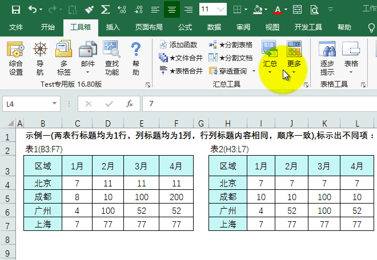Screen dimensions: 377x260
Task: Click the ★分割表格 button
Action: [x=231, y=44]
